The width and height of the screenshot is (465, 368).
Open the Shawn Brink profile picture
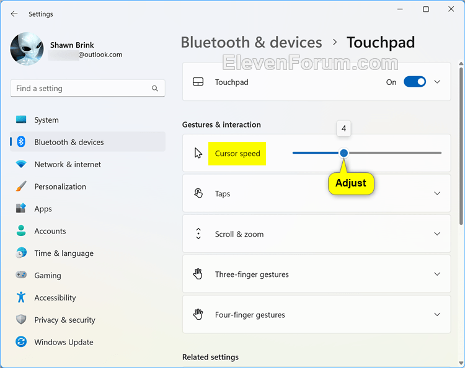[27, 49]
